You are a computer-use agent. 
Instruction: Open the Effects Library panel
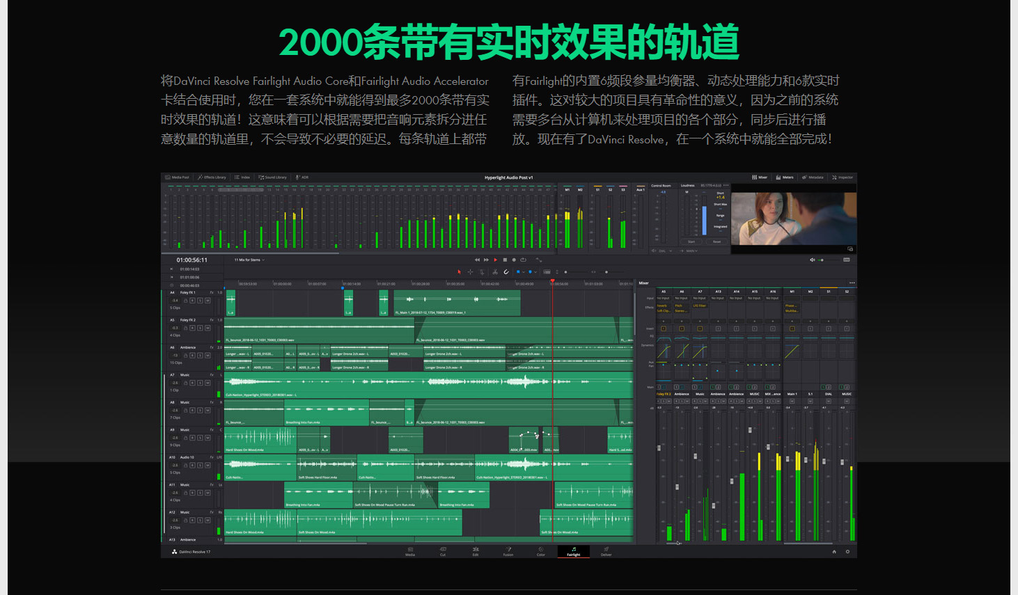(212, 177)
